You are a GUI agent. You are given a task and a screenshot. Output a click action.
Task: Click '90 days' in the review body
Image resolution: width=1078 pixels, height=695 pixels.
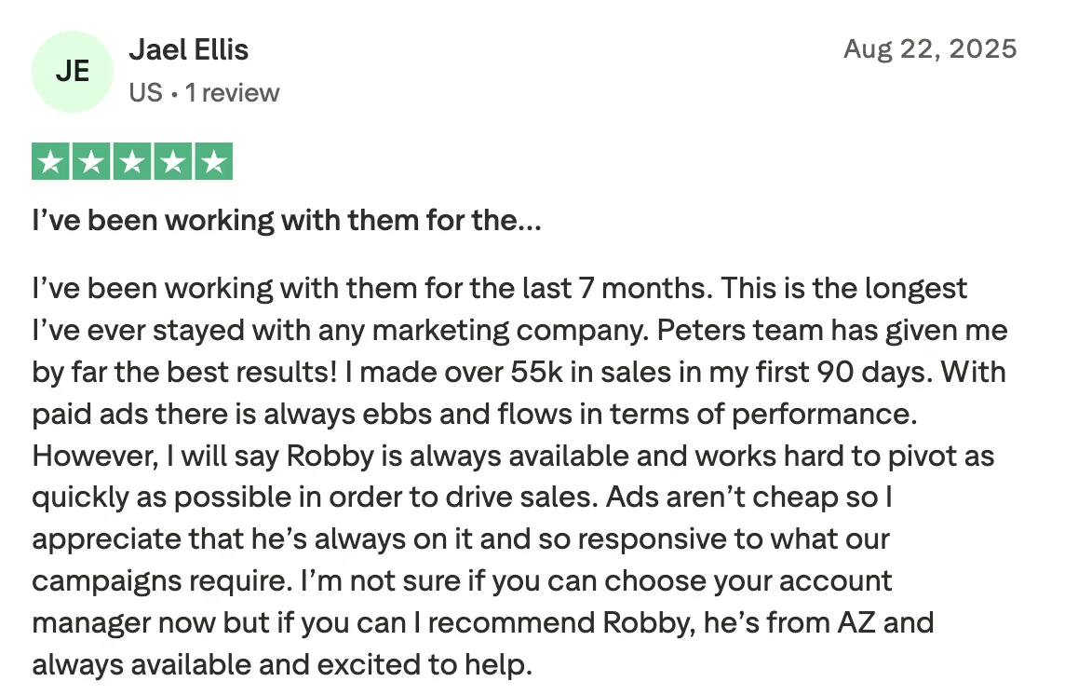click(x=871, y=372)
